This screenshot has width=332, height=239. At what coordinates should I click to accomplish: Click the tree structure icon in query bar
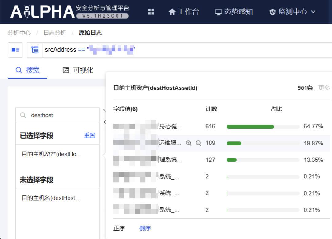click(35, 50)
